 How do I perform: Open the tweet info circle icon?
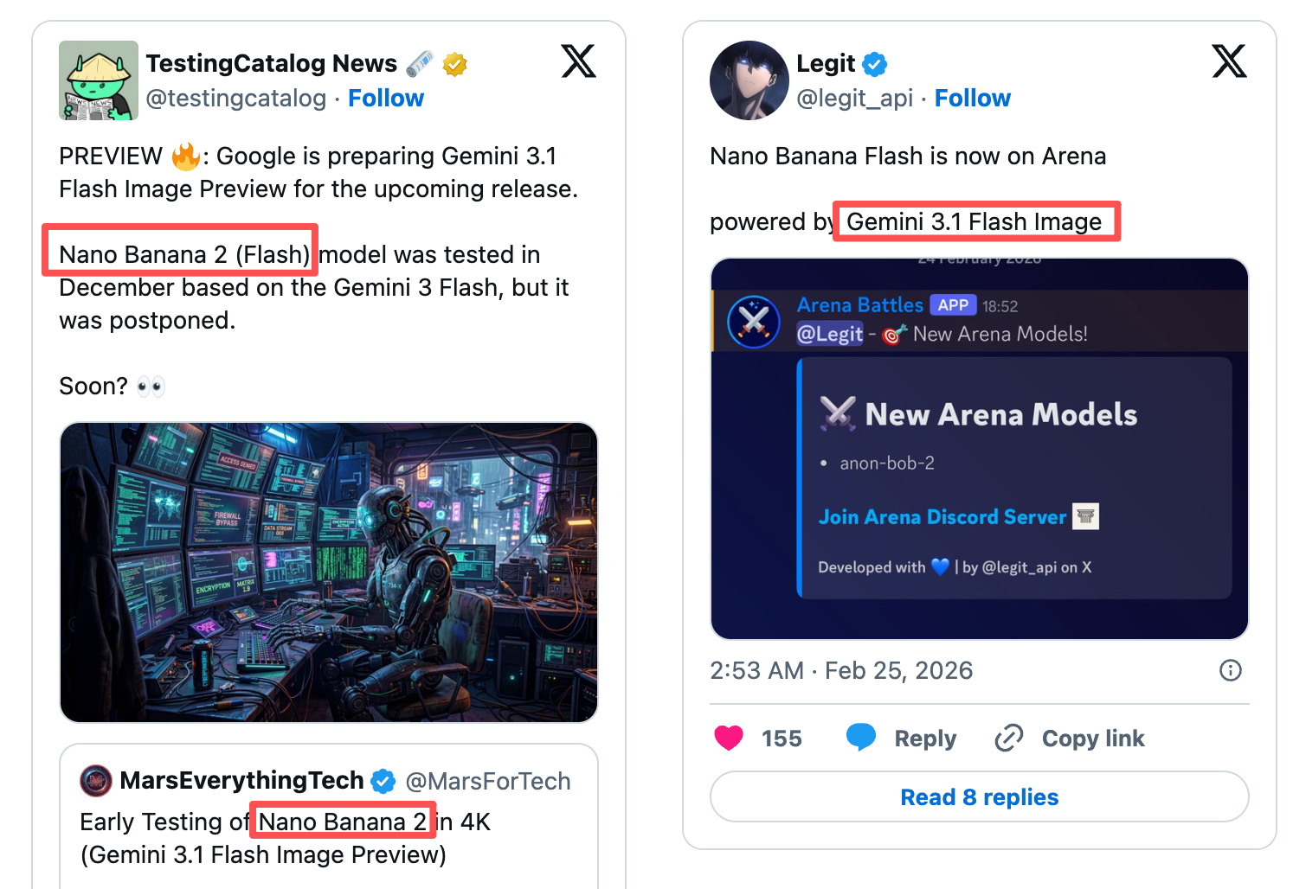1230,670
